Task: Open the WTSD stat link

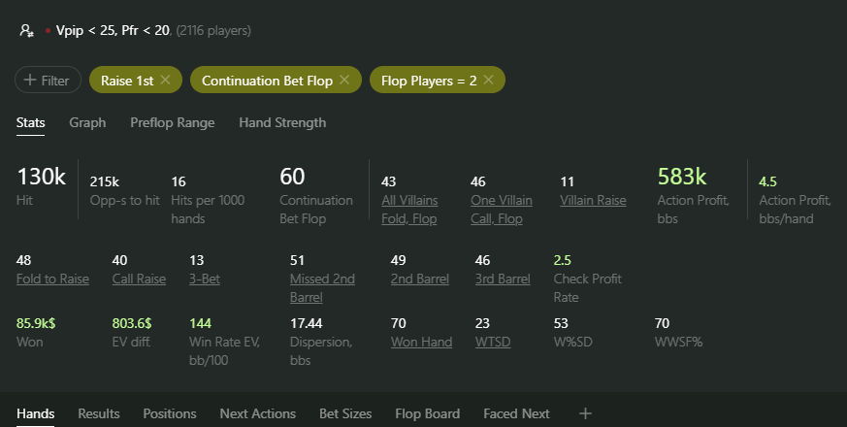Action: [x=493, y=343]
